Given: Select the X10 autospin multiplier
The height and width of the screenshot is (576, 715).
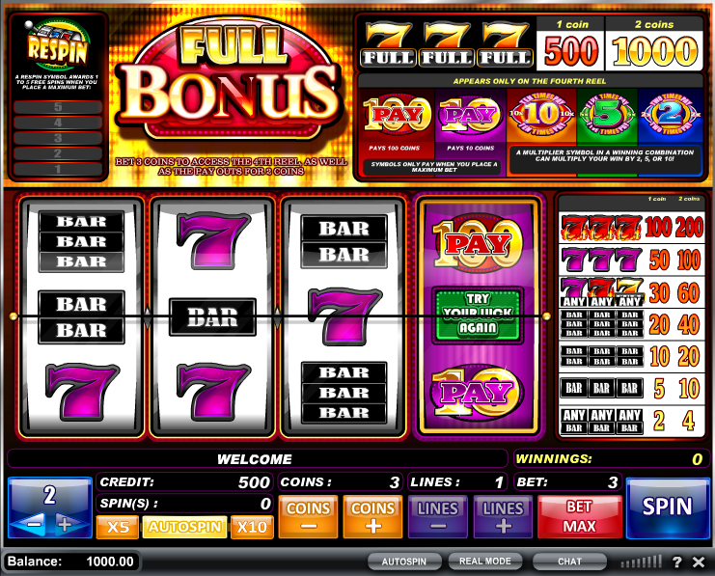Looking at the screenshot, I should point(252,527).
